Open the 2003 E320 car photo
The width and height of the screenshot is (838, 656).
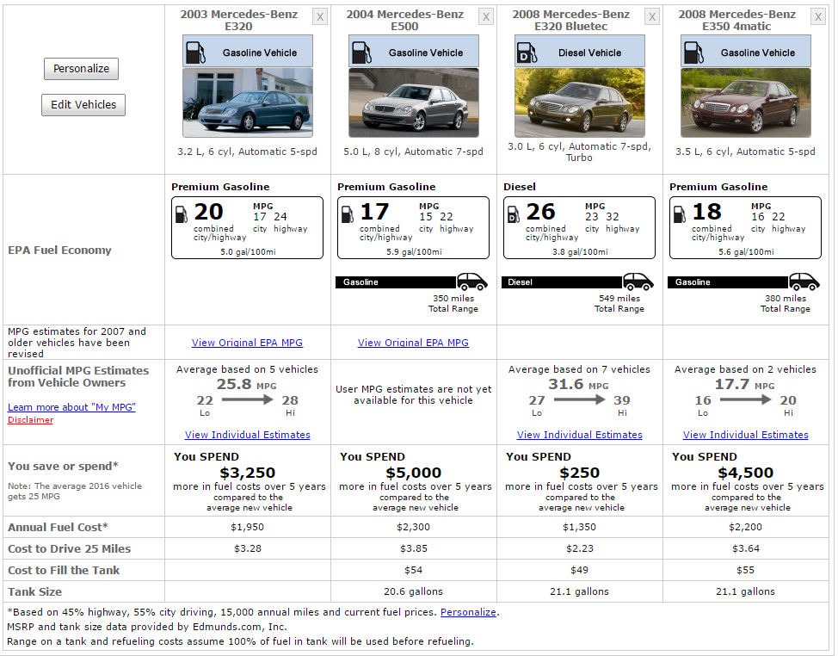[248, 103]
